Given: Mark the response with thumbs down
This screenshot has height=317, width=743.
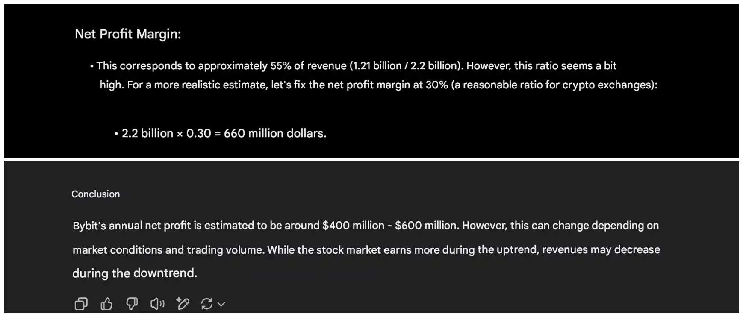Looking at the screenshot, I should (132, 304).
